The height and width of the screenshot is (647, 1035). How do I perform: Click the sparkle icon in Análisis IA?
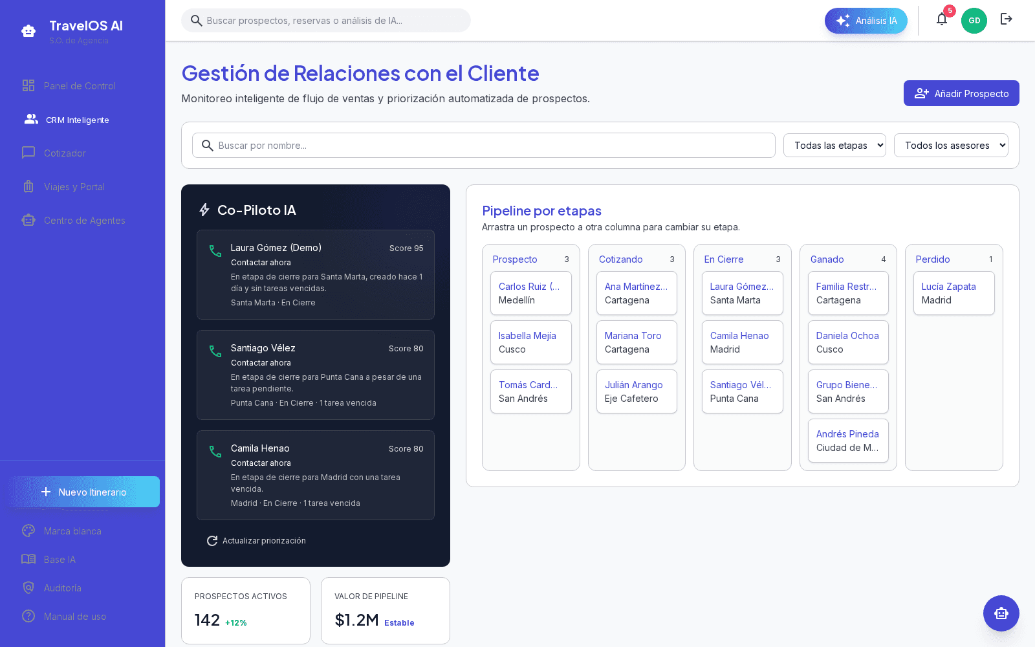click(x=843, y=21)
